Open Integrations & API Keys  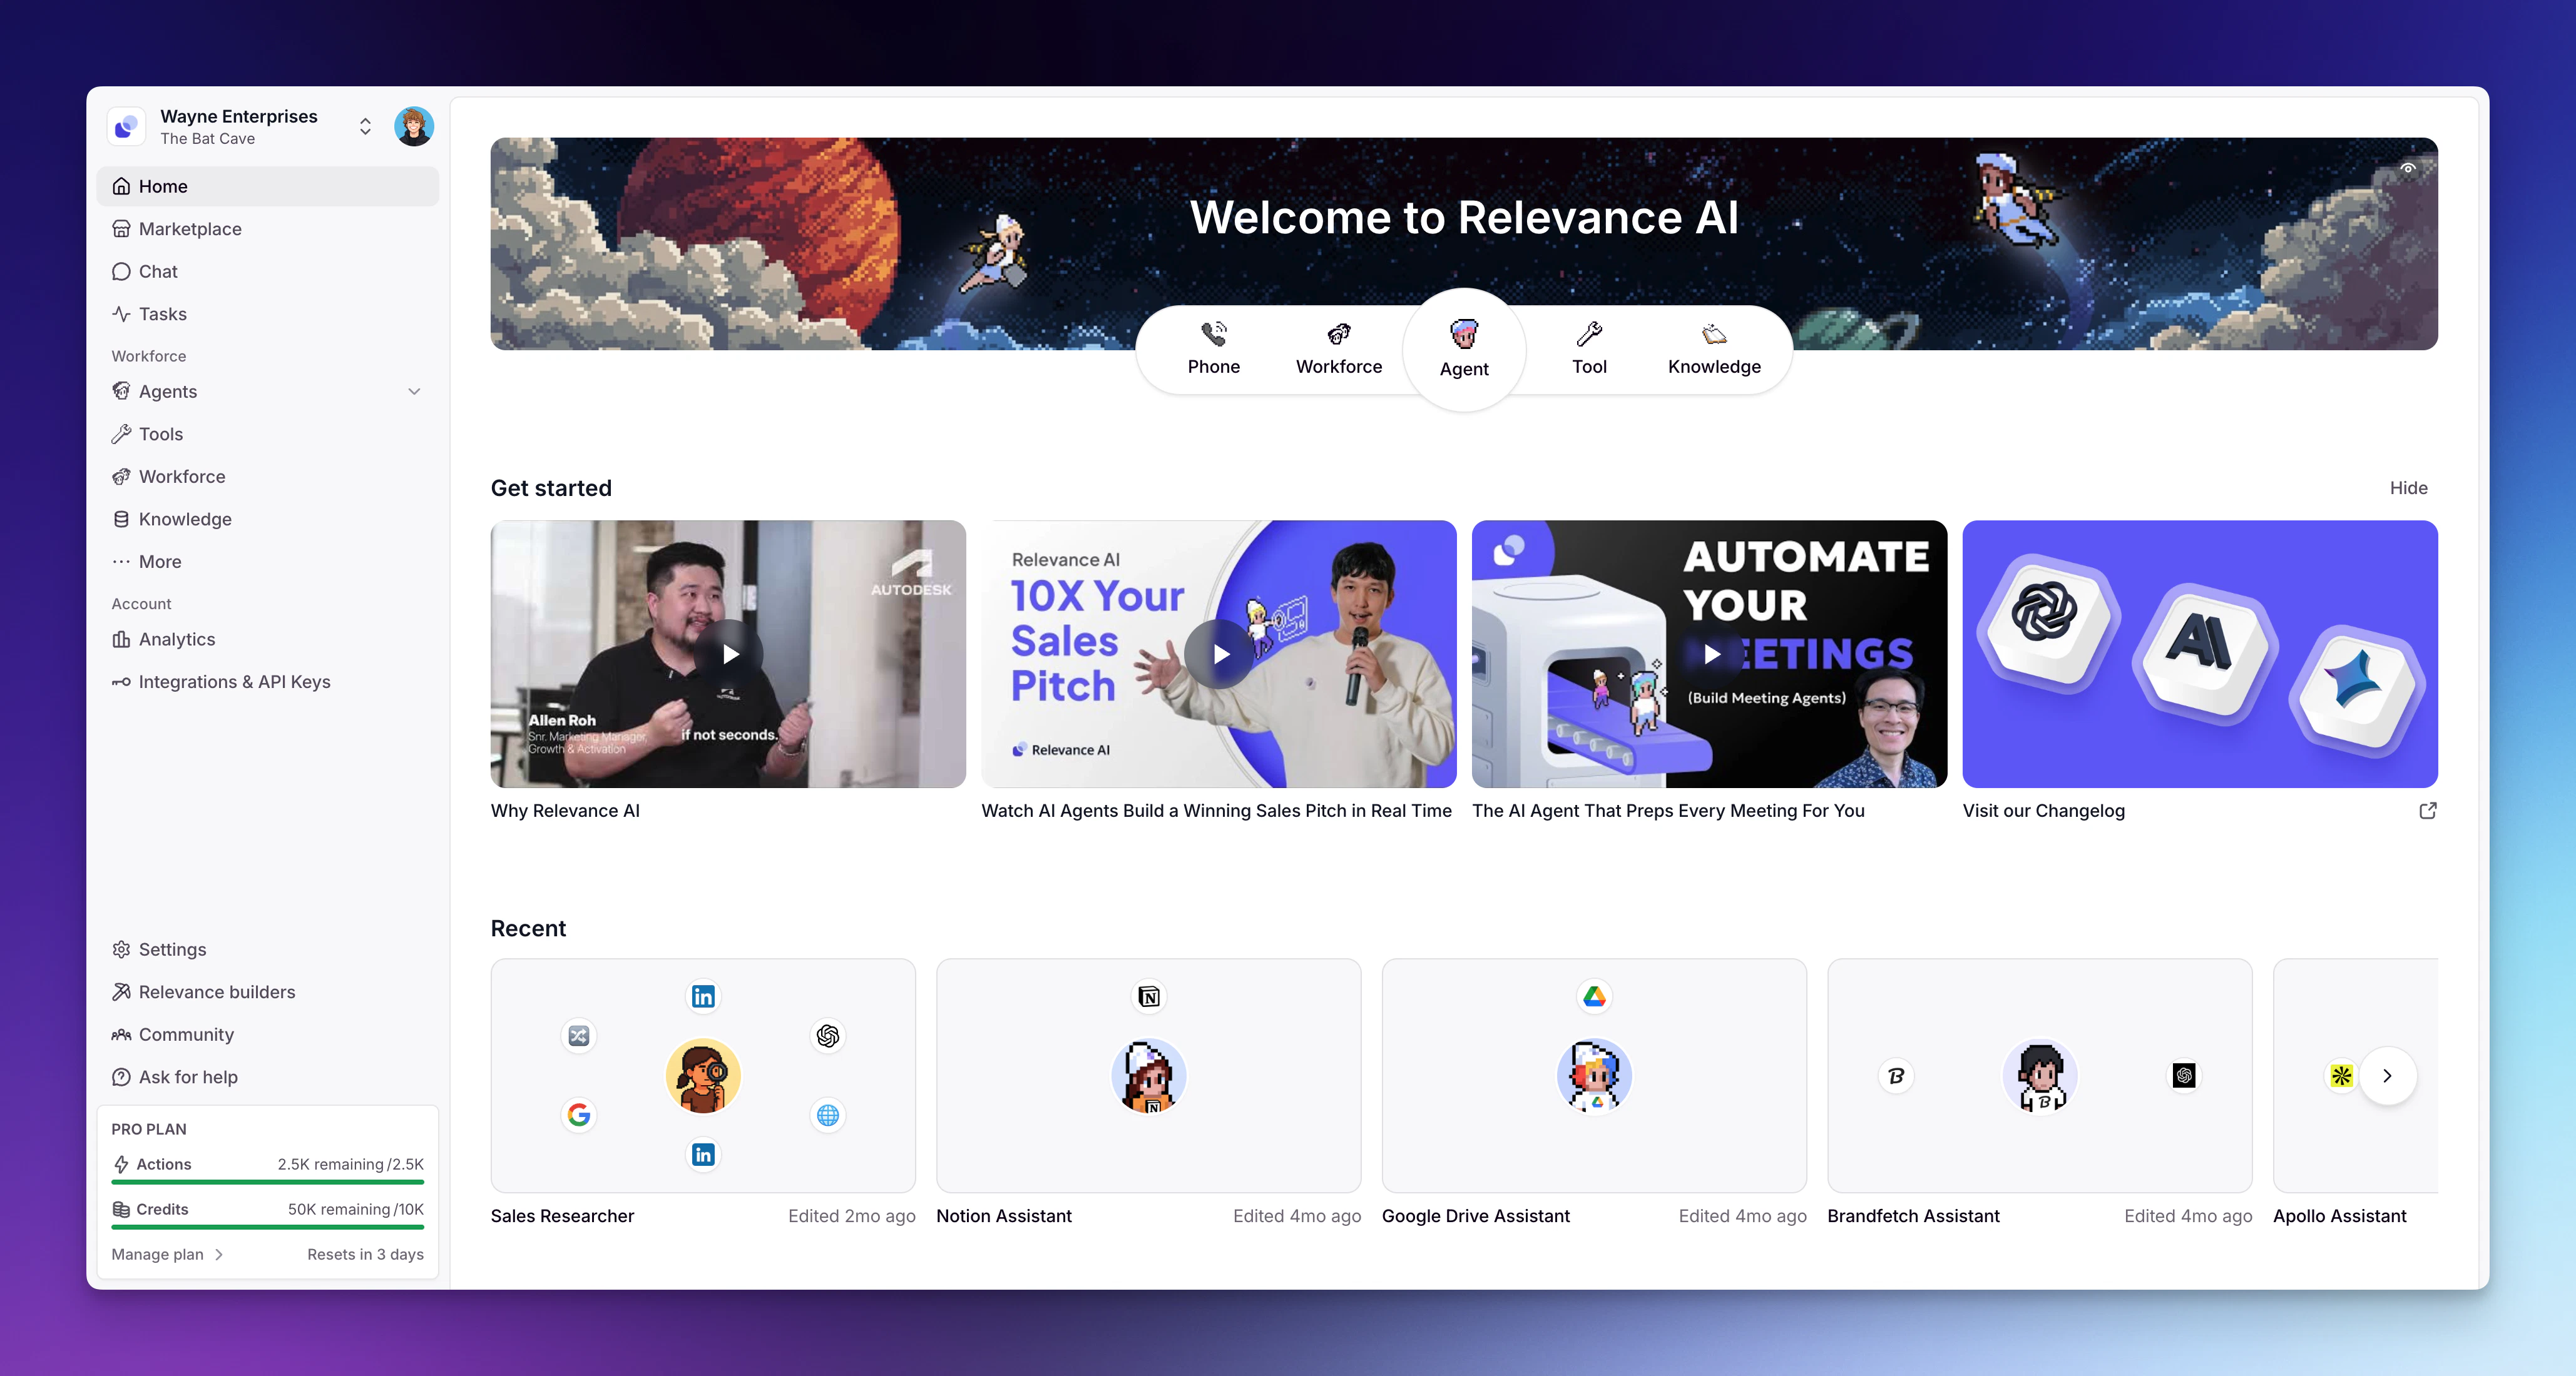click(234, 682)
